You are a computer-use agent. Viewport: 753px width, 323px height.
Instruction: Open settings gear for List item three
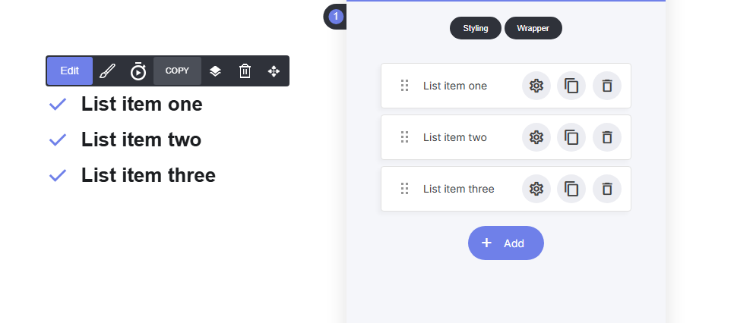tap(536, 189)
